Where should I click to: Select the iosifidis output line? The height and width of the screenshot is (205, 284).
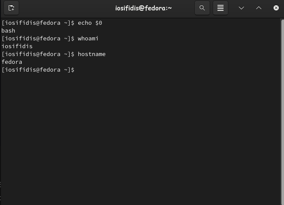17,46
